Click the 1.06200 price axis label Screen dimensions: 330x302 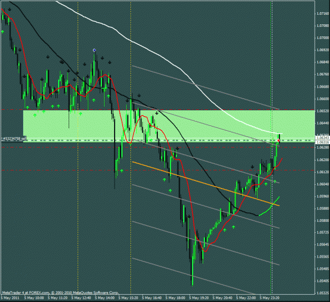323,160
